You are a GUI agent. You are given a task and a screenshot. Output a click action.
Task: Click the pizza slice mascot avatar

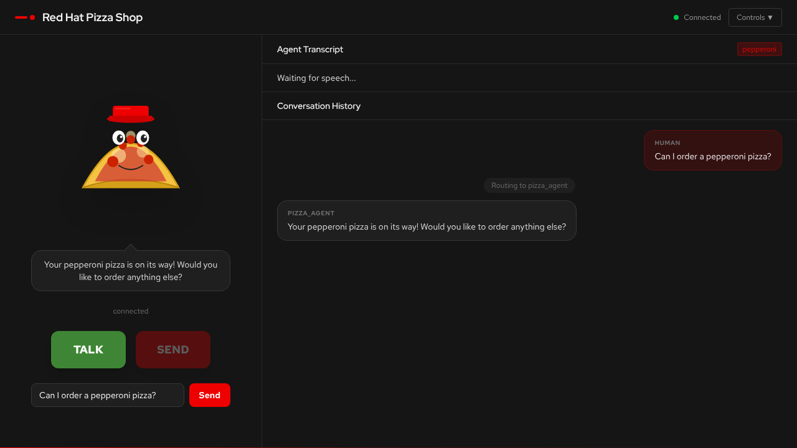(x=131, y=163)
